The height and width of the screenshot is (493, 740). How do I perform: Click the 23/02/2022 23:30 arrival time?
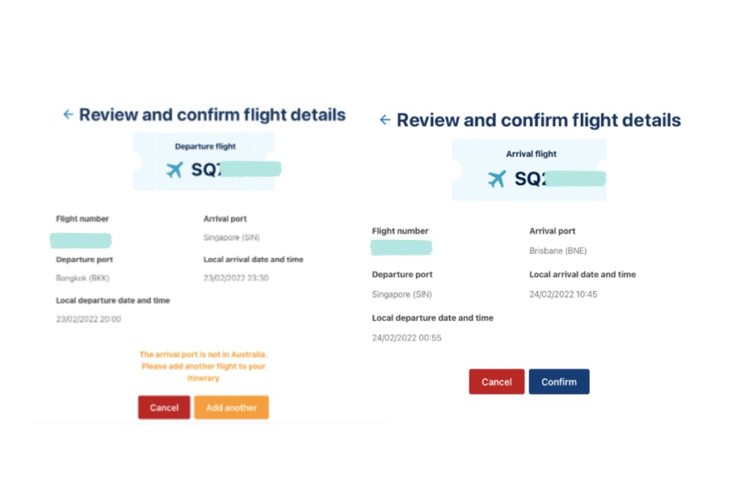(236, 278)
